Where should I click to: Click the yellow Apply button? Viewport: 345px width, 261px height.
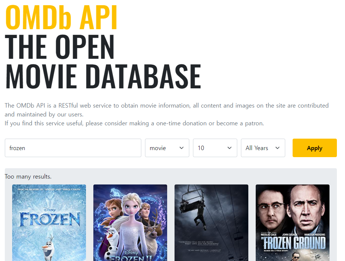tap(315, 148)
